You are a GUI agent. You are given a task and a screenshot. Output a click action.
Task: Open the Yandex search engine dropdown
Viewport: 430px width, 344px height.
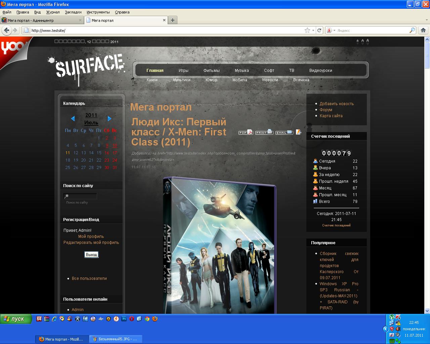point(334,30)
